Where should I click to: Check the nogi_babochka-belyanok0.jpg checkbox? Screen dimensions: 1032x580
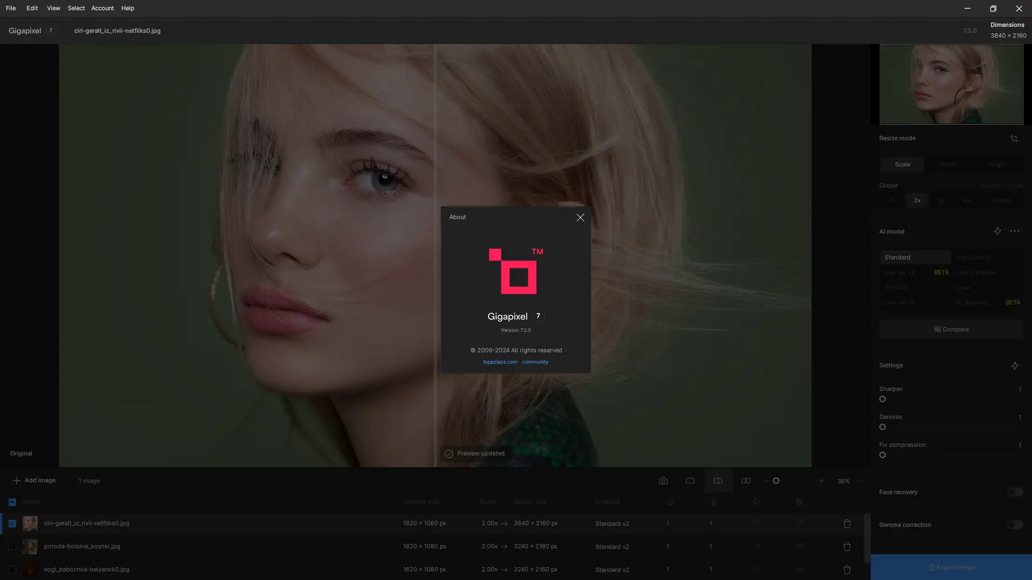12,570
